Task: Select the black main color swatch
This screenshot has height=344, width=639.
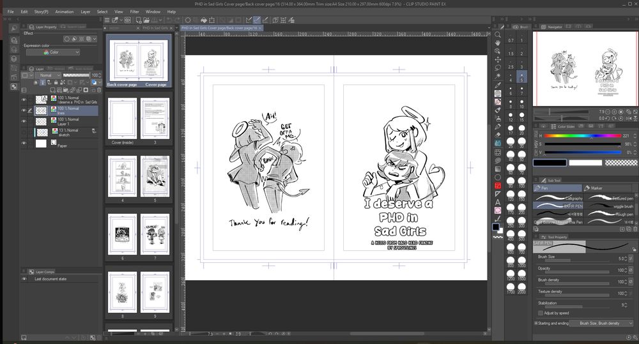Action: (x=550, y=163)
